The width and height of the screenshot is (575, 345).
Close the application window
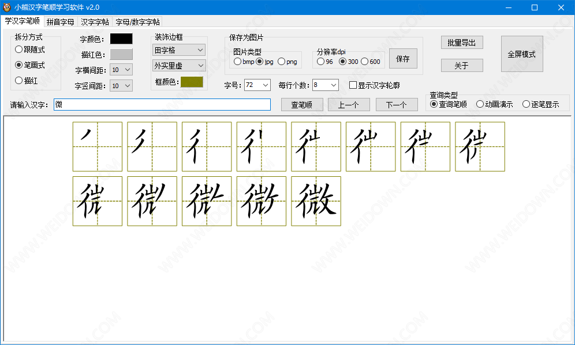pos(561,7)
